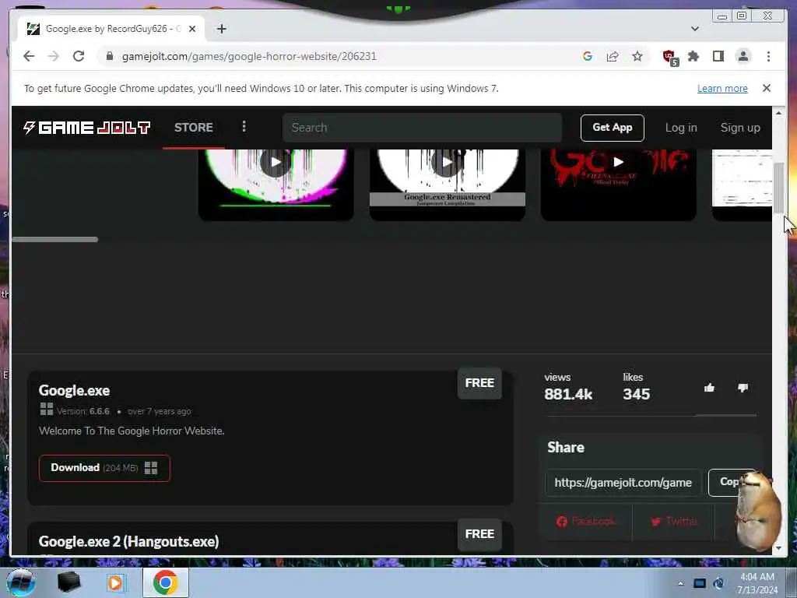The width and height of the screenshot is (797, 598).
Task: Click the Chrome taskbar icon
Action: pyautogui.click(x=165, y=582)
